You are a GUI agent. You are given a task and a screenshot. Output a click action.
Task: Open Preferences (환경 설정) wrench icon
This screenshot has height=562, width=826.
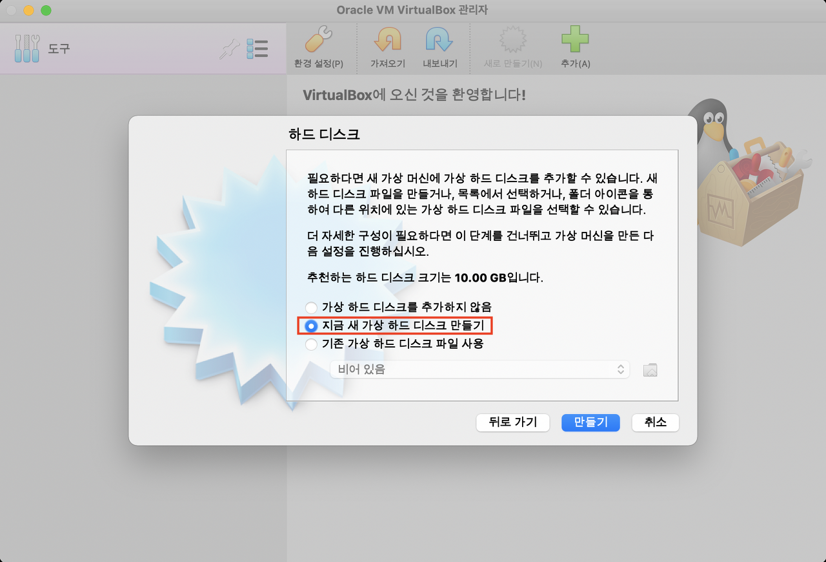[x=318, y=40]
